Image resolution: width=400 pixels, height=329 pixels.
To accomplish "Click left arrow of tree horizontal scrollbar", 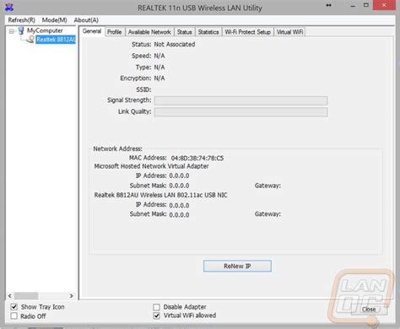I will pyautogui.click(x=10, y=296).
